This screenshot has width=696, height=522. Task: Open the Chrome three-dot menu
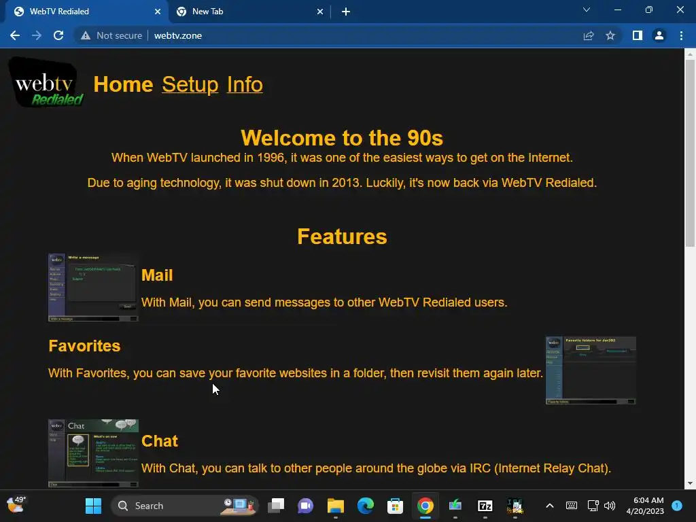[x=681, y=35]
